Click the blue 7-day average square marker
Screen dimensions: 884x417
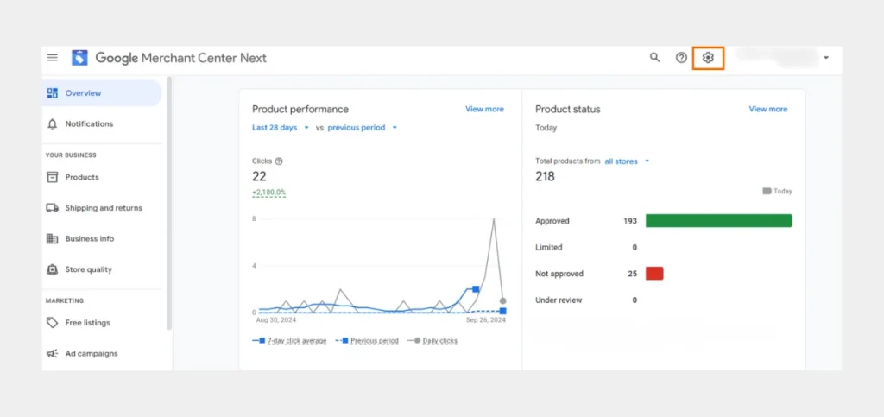(476, 289)
